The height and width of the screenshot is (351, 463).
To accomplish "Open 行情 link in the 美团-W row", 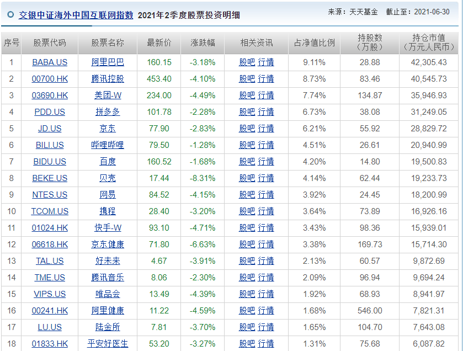I will click(266, 95).
